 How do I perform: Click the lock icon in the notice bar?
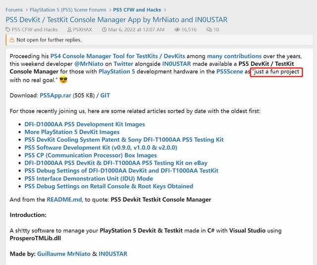(x=12, y=40)
